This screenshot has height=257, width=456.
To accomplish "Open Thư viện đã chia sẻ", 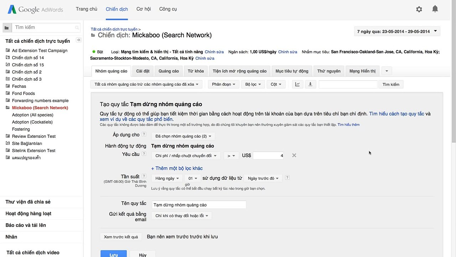I will point(28,202).
